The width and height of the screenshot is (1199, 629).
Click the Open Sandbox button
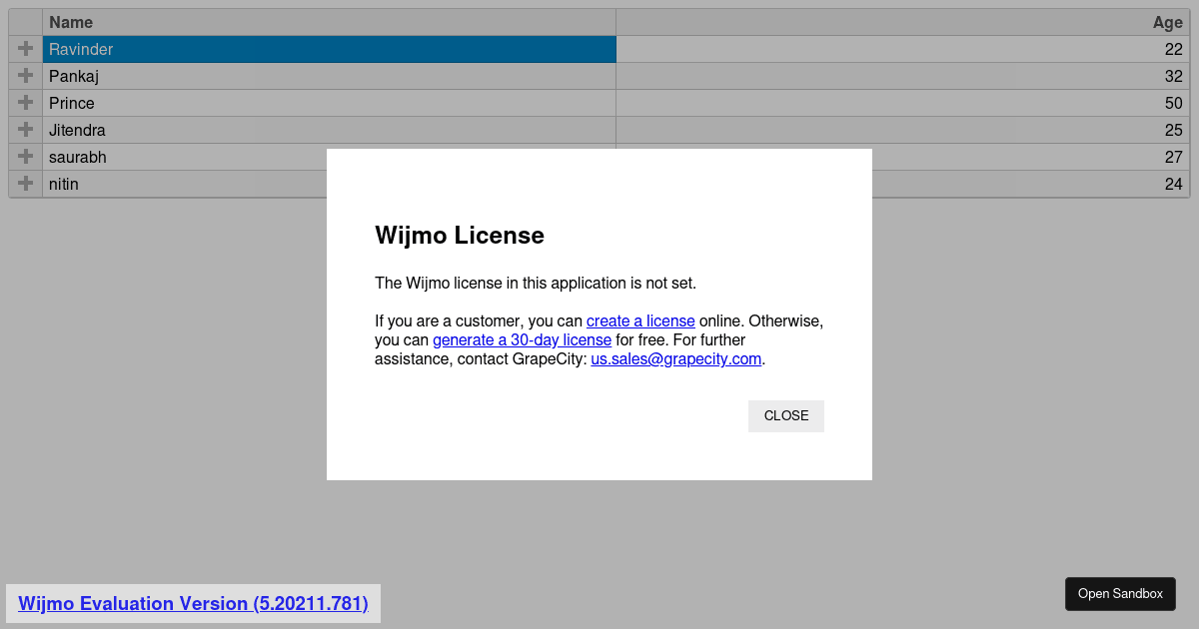1120,594
